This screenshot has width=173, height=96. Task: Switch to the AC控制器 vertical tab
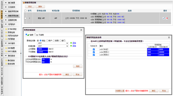click(x=2, y=62)
